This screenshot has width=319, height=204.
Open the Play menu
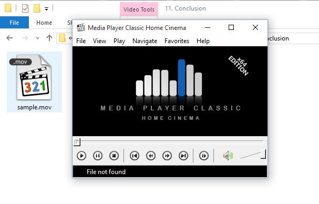pos(119,41)
